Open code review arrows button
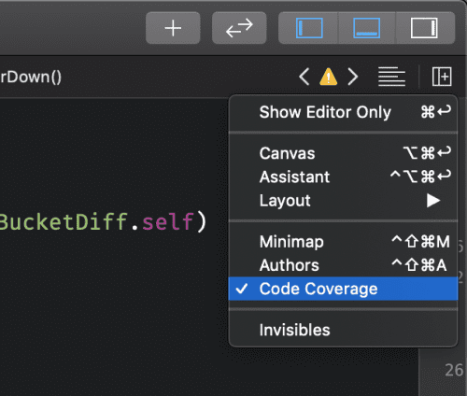 239,28
